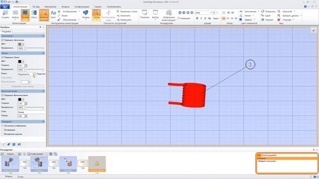Open the Выбор illustration selector

15,15
